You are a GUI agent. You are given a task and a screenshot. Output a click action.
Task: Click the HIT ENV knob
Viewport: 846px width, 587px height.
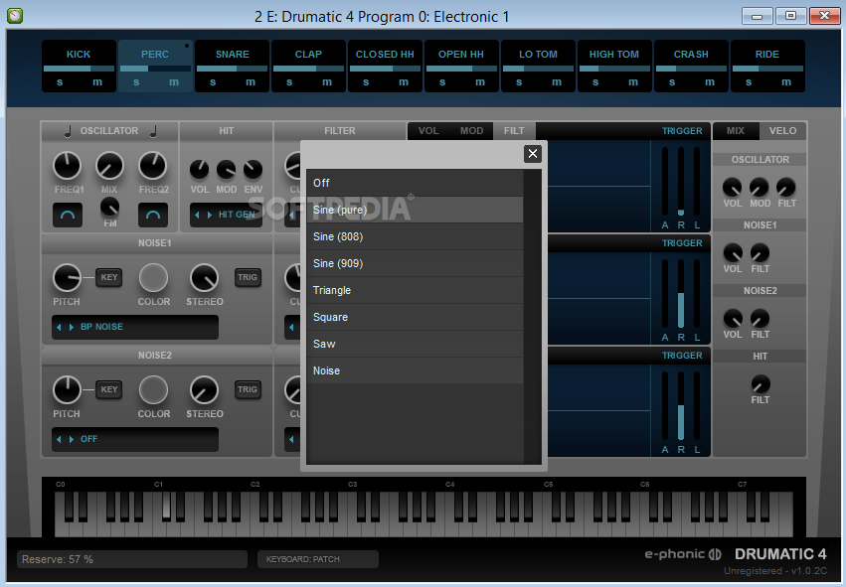tap(253, 170)
